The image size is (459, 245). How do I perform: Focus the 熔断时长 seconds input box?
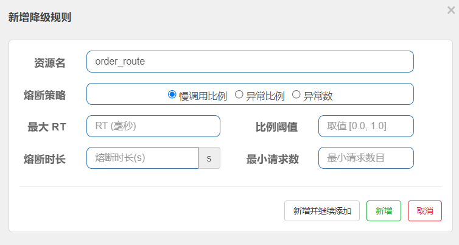[142, 158]
